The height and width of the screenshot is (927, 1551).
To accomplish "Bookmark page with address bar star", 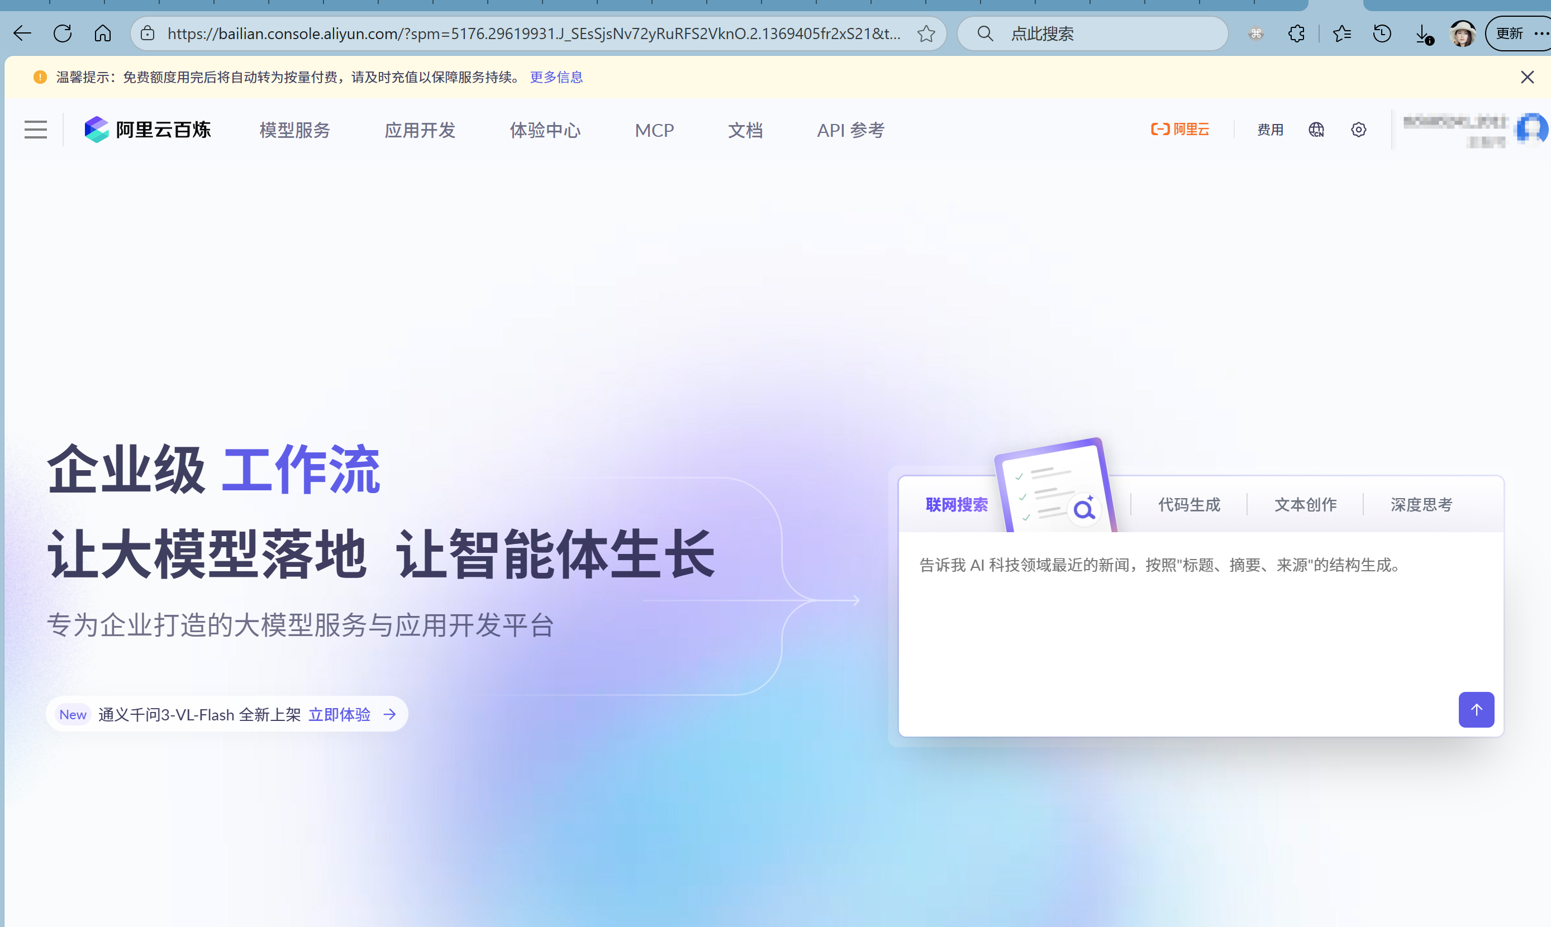I will tap(925, 33).
